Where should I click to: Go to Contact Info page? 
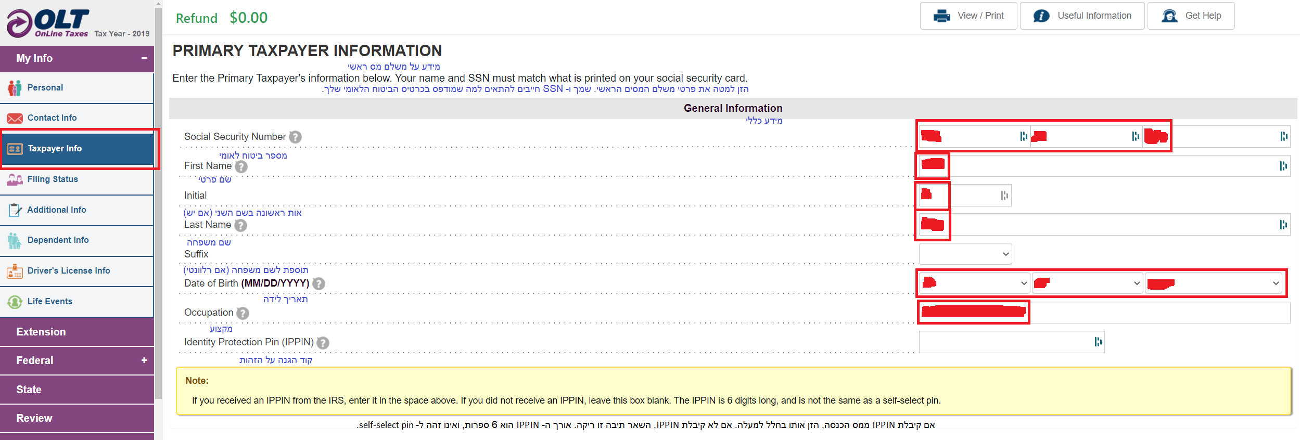point(77,118)
